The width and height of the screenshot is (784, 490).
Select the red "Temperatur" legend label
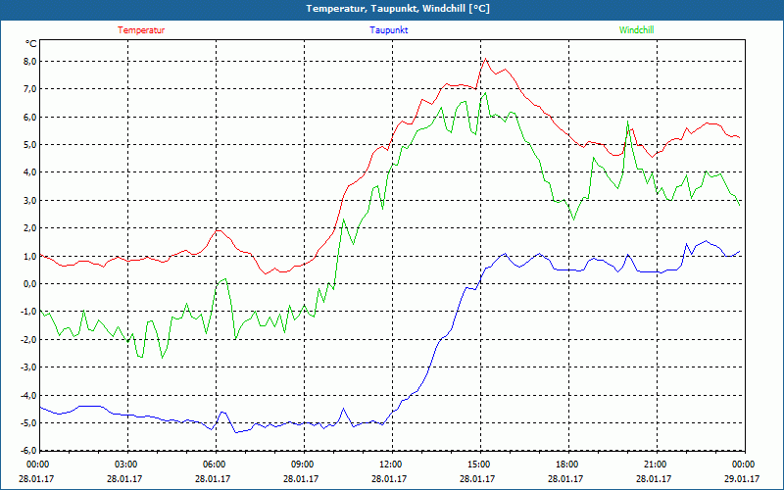click(x=141, y=30)
